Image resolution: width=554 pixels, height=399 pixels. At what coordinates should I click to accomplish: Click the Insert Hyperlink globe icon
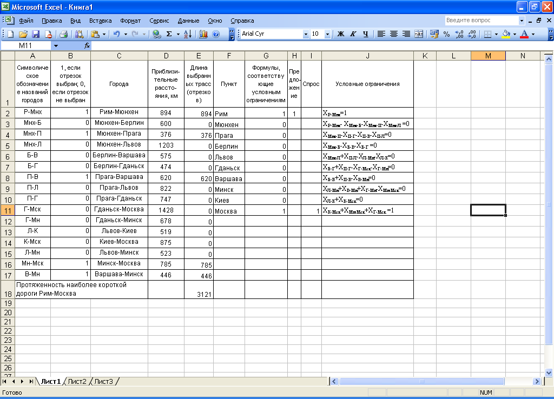[156, 34]
